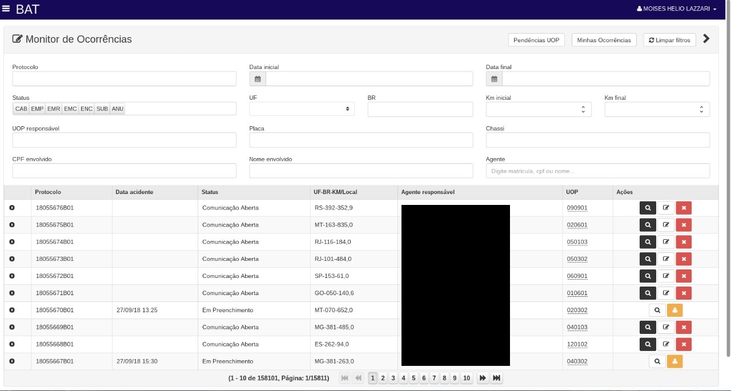
Task: Toggle the ANU status filter
Action: [118, 108]
